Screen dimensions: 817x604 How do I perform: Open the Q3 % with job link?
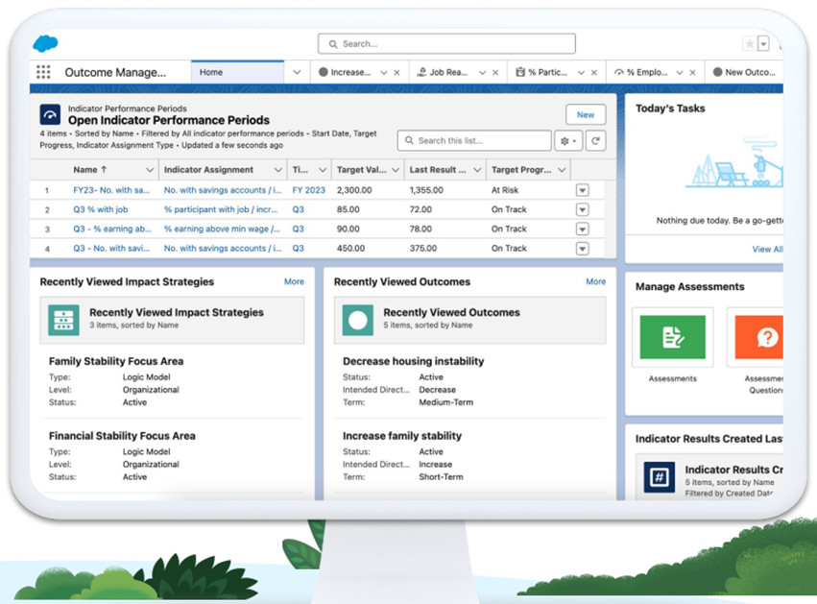100,209
